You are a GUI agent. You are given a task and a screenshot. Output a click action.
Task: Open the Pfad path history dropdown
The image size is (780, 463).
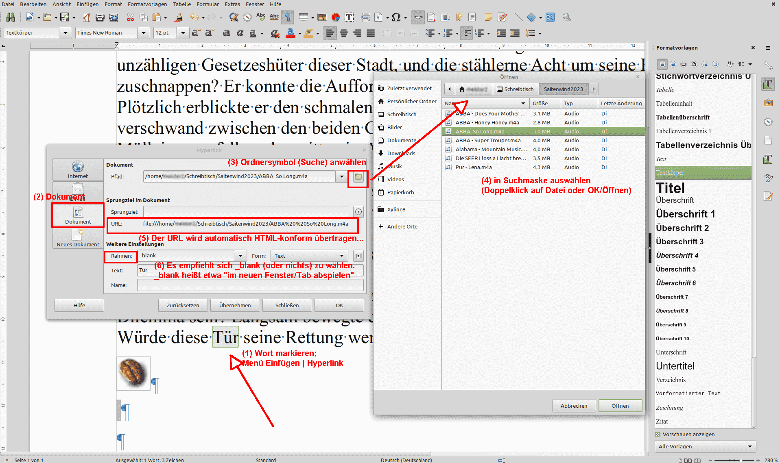pyautogui.click(x=341, y=176)
